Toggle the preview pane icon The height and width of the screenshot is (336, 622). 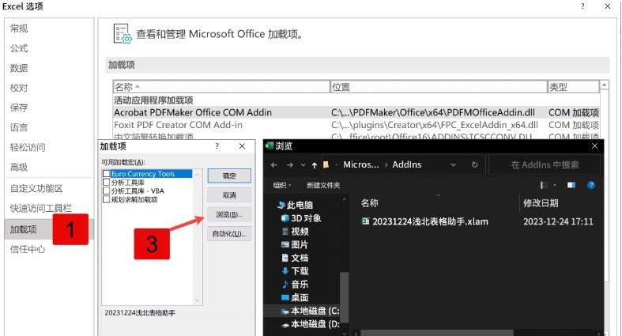(571, 185)
